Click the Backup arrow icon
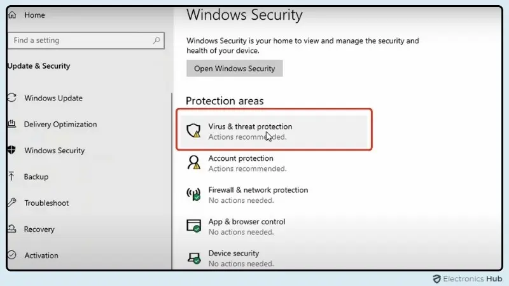The height and width of the screenshot is (286, 509). pos(11,177)
